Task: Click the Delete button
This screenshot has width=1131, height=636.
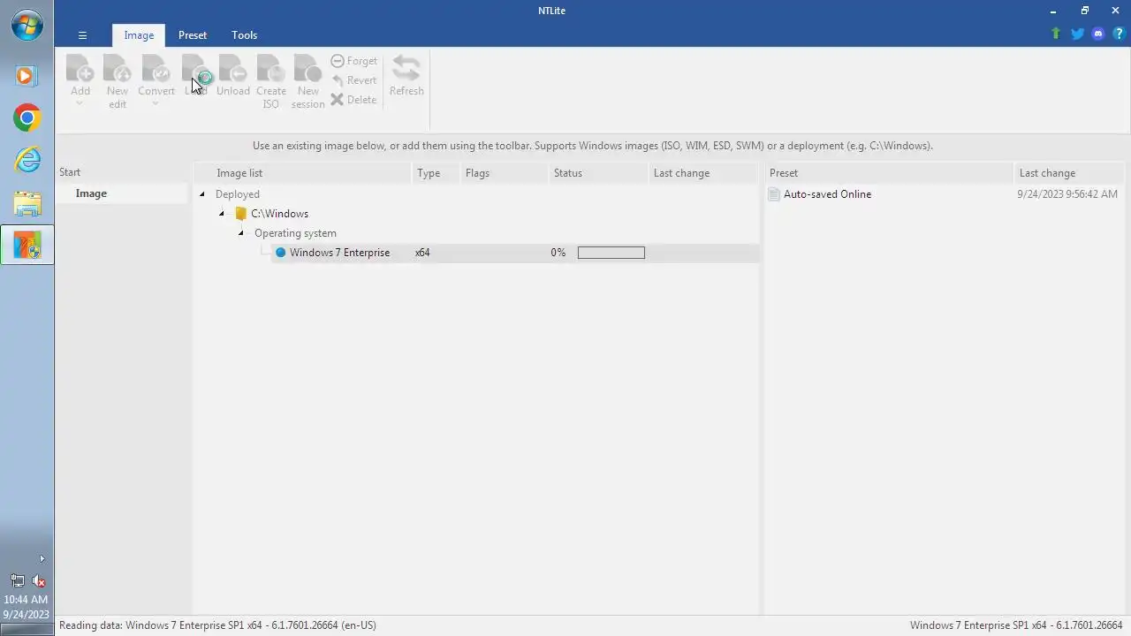Action: point(354,100)
